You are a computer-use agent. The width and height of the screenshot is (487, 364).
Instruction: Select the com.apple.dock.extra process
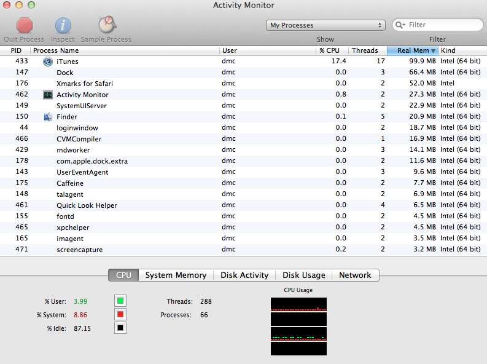tap(243, 161)
